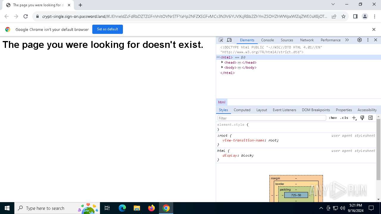Click Set as default button
The image size is (381, 214).
pos(107,29)
